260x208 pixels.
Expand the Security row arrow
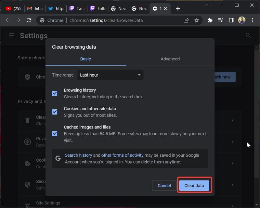click(232, 185)
